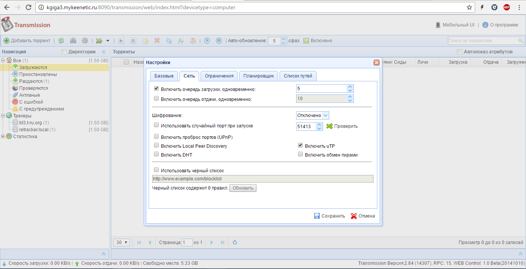The width and height of the screenshot is (526, 269).
Task: Enable the DHT checkbox
Action: pyautogui.click(x=156, y=154)
